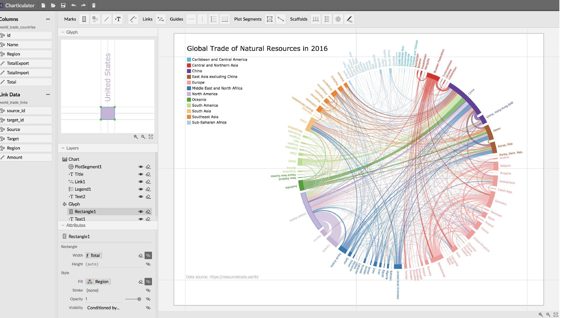This screenshot has height=318, width=562.
Task: Undo the last action
Action: tap(73, 5)
